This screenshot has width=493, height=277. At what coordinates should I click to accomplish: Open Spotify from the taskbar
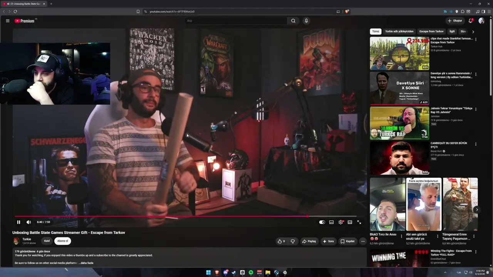point(251,272)
